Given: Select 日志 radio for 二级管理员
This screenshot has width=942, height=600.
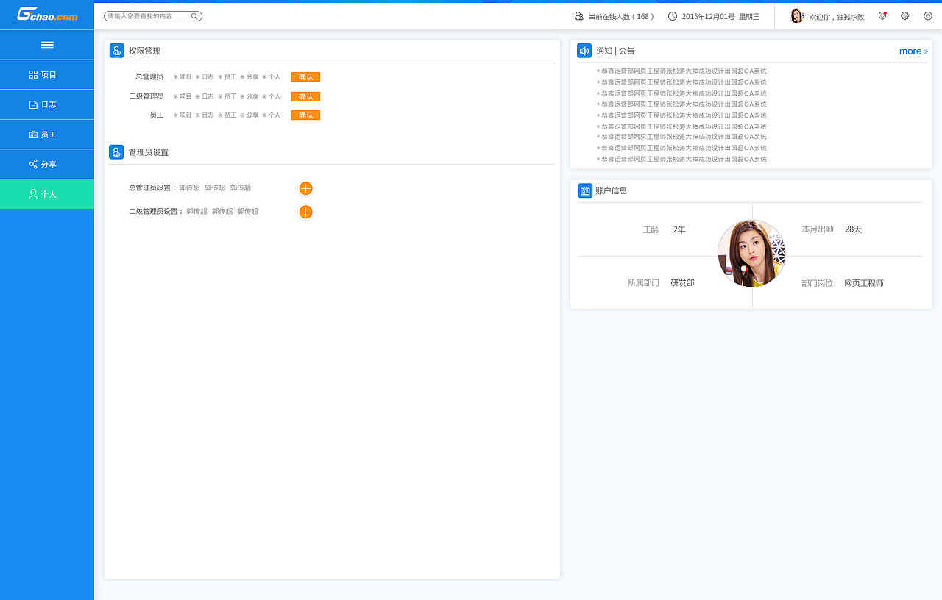Looking at the screenshot, I should [198, 96].
